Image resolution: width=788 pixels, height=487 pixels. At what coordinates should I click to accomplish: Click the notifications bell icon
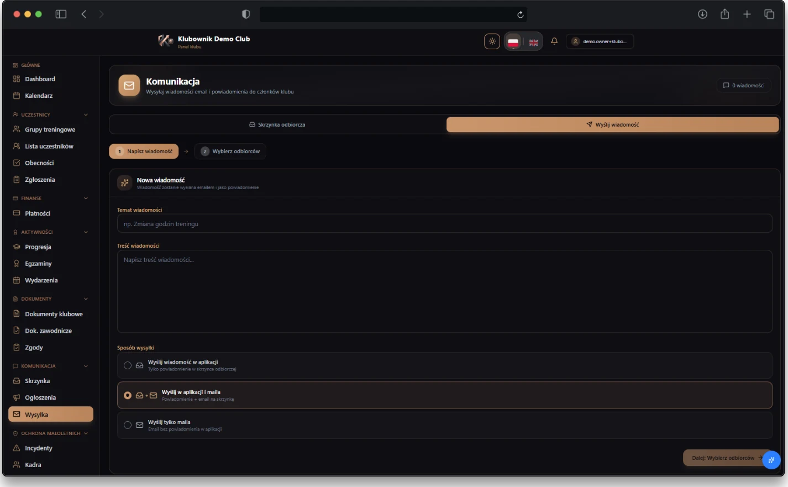point(554,41)
